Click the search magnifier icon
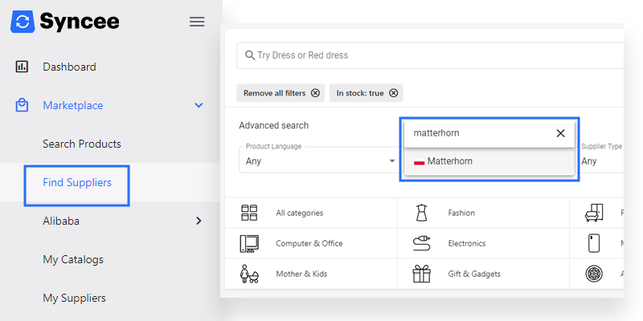The width and height of the screenshot is (643, 321). 250,55
